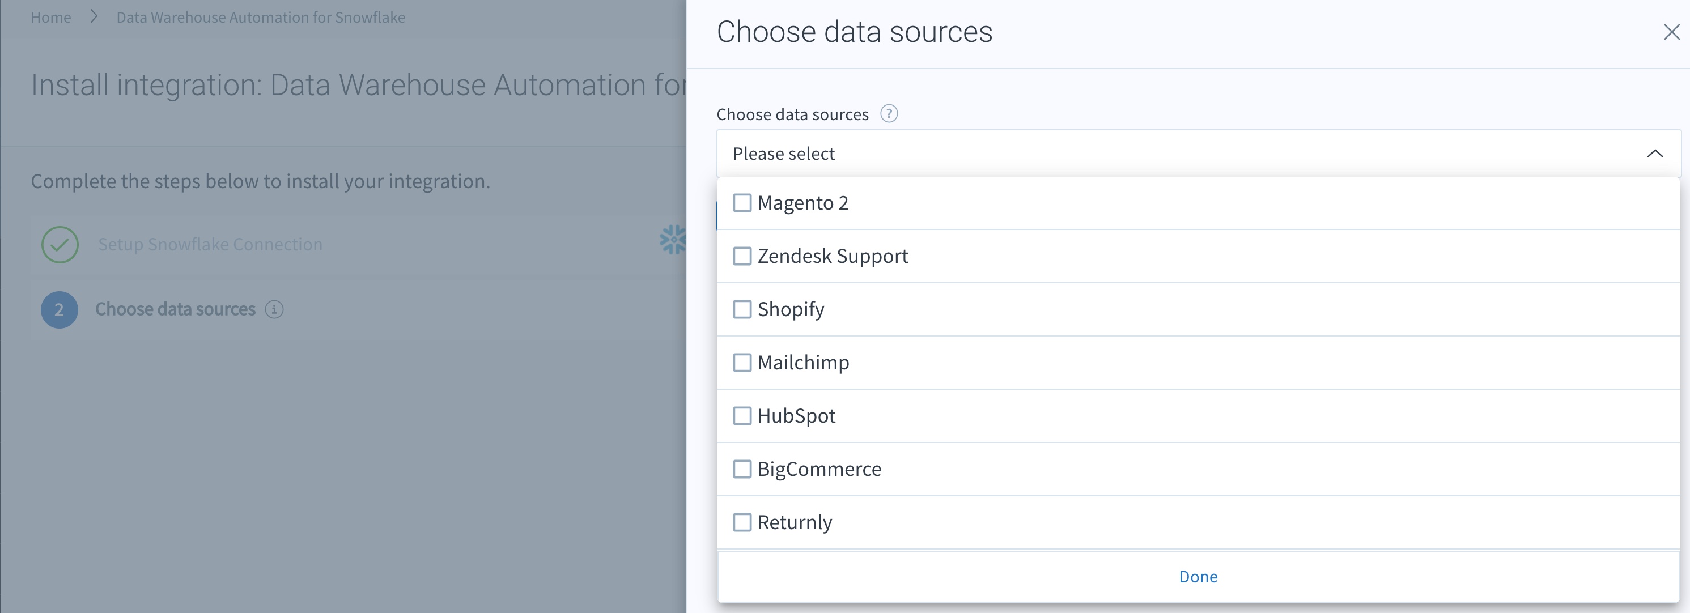Close the Choose data sources panel
The image size is (1690, 613).
pos(1671,32)
